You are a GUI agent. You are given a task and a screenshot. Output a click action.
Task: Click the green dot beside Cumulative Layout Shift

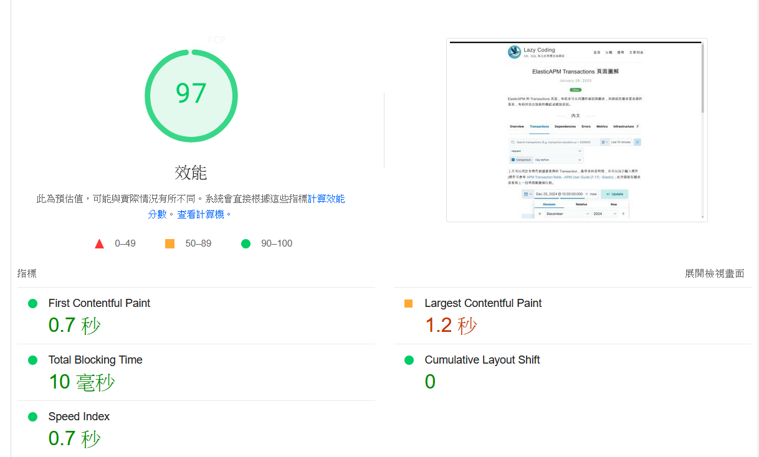coord(409,360)
